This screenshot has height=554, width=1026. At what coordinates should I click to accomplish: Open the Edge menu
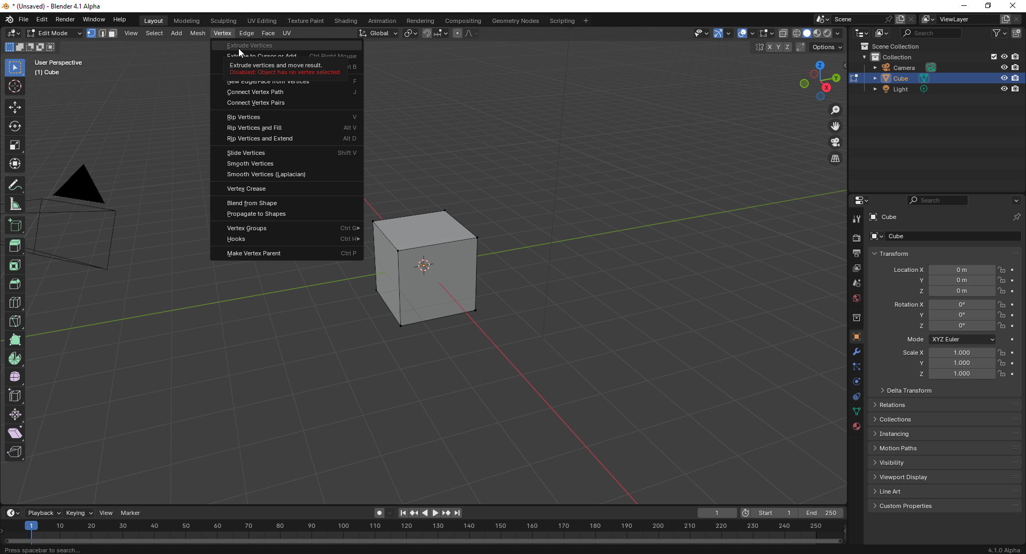(x=246, y=33)
